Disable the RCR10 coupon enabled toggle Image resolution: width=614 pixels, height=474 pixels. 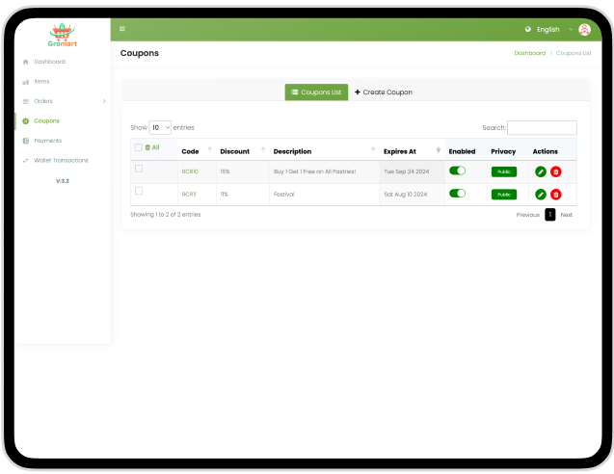coord(457,171)
